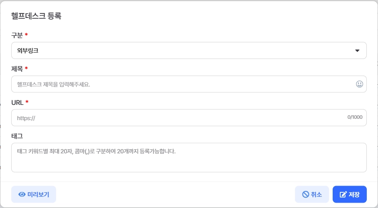Click the 태그 field label

(x=17, y=136)
